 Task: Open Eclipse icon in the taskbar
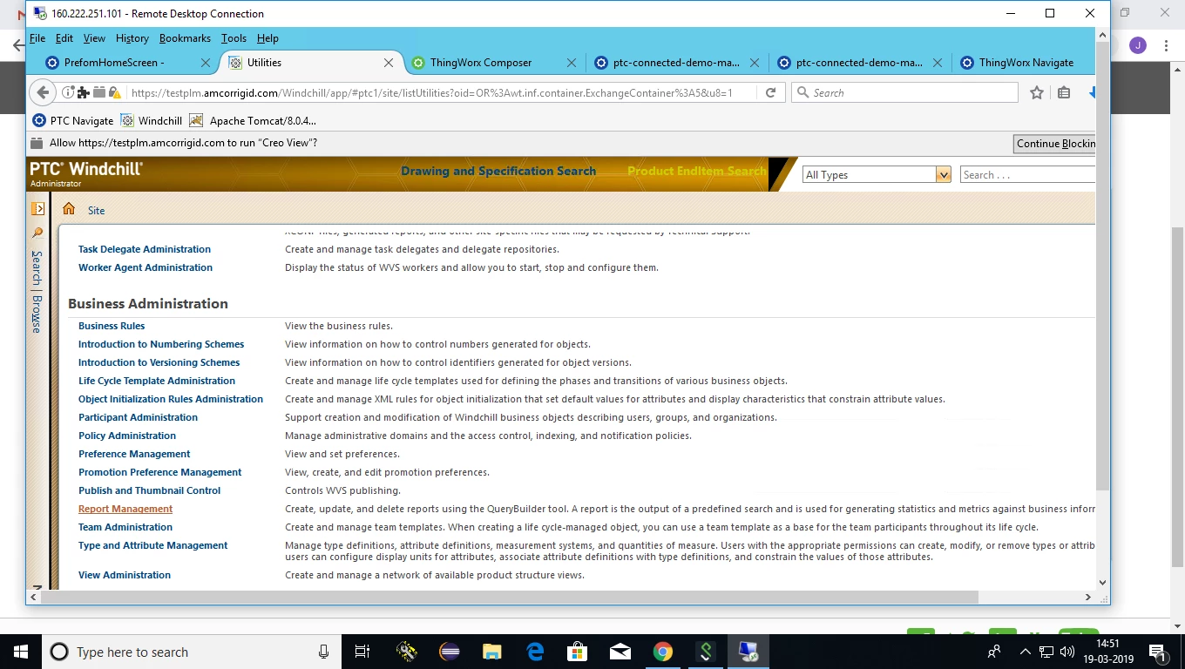click(x=450, y=652)
